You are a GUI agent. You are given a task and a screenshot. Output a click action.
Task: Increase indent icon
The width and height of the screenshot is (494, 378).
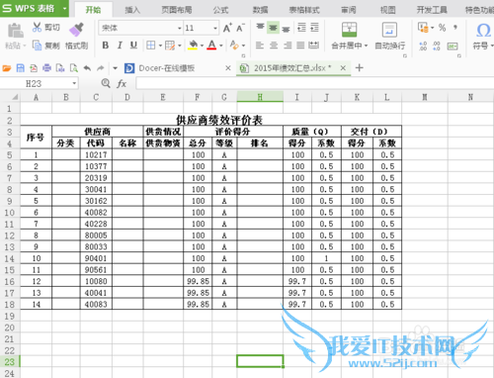point(314,28)
